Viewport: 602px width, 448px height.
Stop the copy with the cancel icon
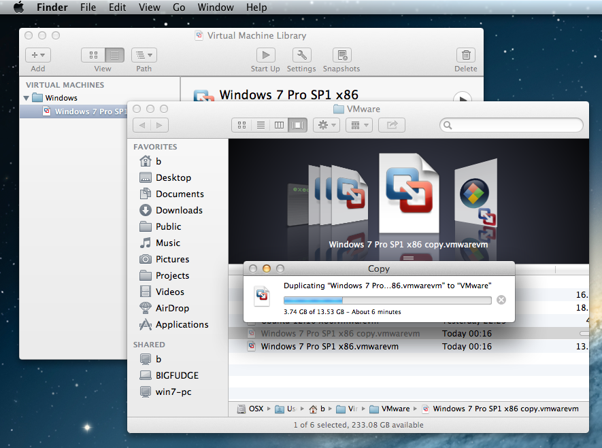click(x=501, y=300)
